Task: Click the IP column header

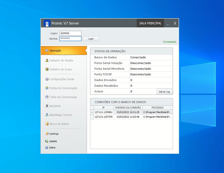Action: (x=103, y=108)
